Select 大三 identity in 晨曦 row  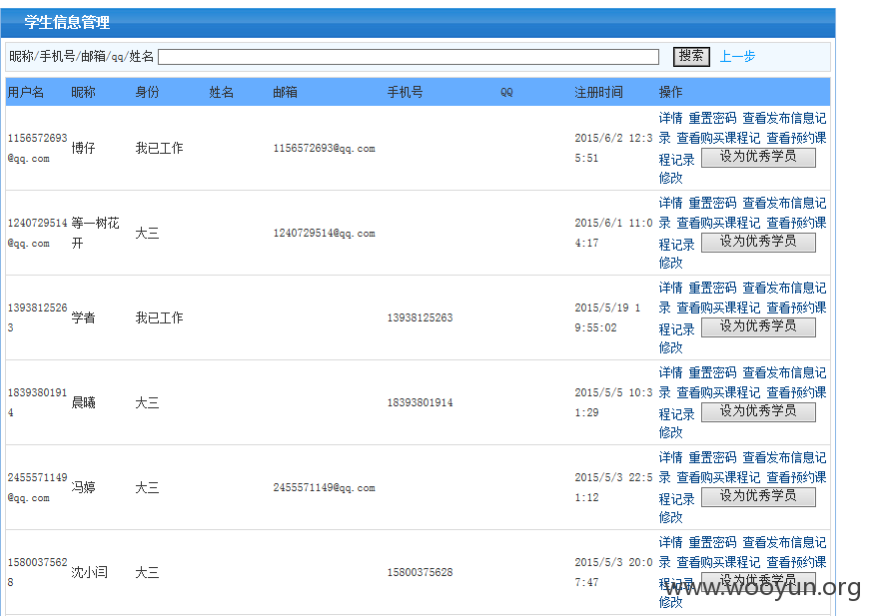[x=147, y=402]
